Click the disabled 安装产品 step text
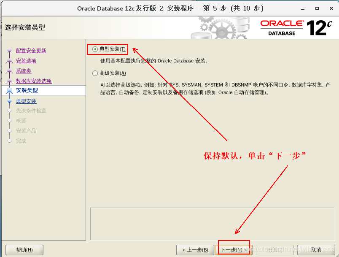Image resolution: width=339 pixels, height=257 pixels. 26,131
